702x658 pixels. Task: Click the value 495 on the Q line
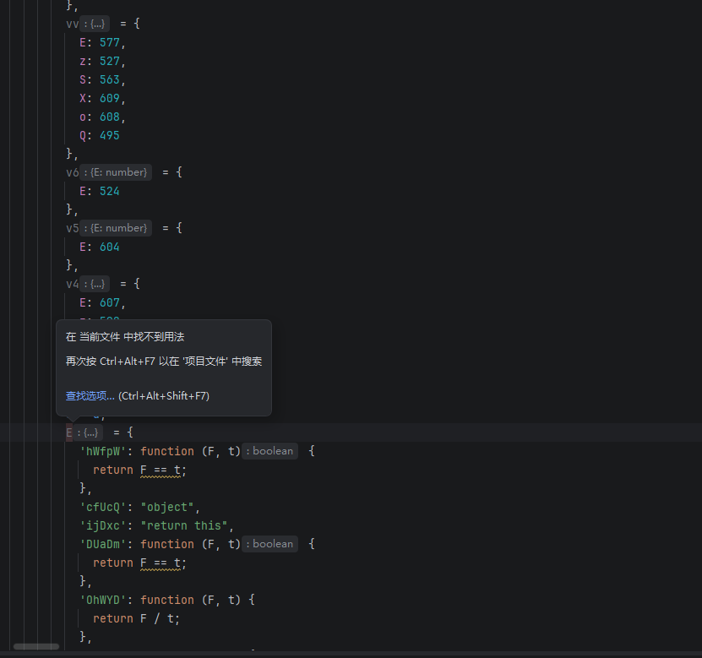click(x=110, y=136)
